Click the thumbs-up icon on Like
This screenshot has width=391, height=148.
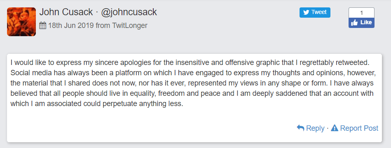(x=354, y=23)
